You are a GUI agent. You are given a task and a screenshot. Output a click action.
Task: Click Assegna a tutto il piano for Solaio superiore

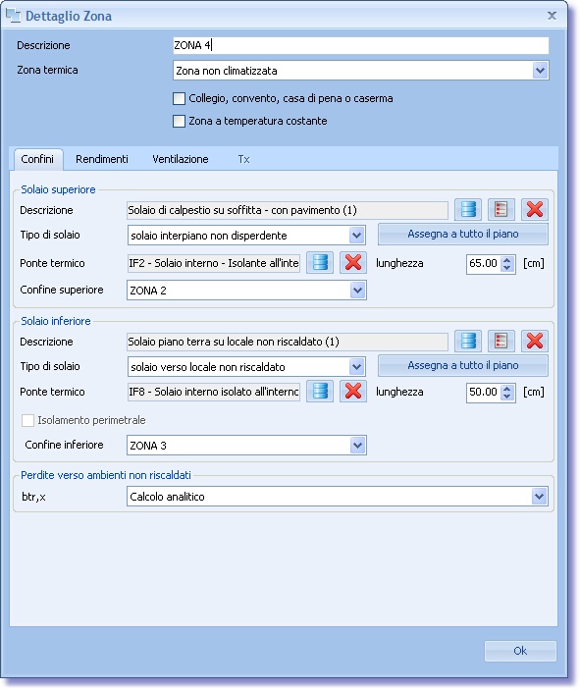click(463, 234)
